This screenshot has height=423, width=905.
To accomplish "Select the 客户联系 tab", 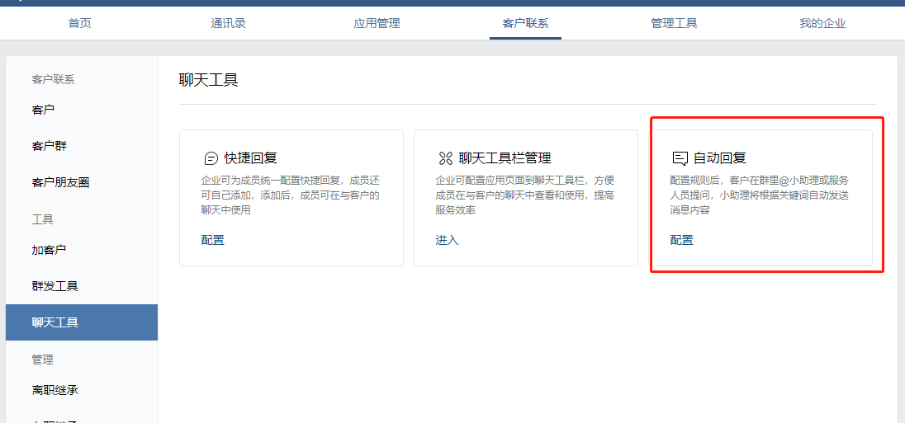I will pos(525,24).
